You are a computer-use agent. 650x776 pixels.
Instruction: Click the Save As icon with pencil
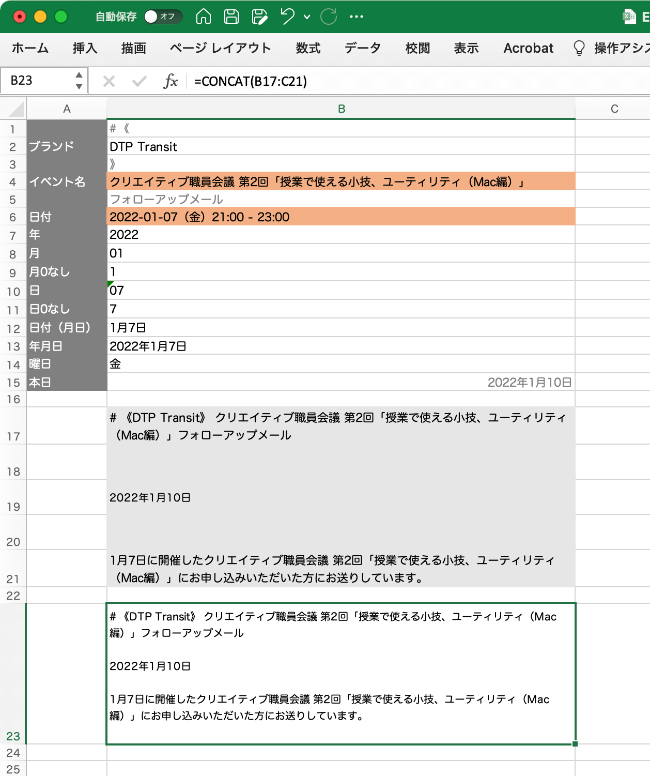(259, 17)
